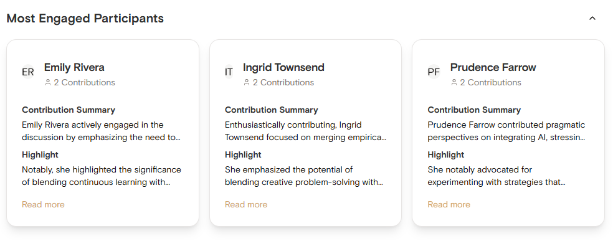Screen dimensions: 613x241
Task: Select the Emily Rivera name heading
Action: point(74,67)
